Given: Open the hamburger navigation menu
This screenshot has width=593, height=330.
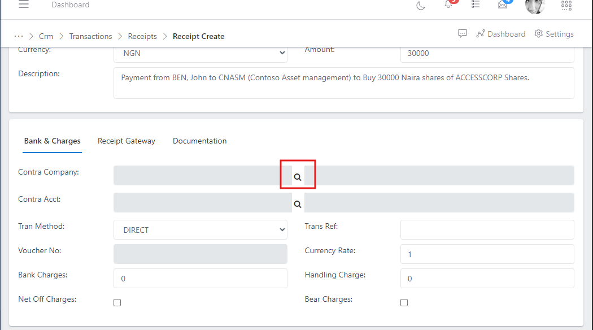Looking at the screenshot, I should coord(23,5).
